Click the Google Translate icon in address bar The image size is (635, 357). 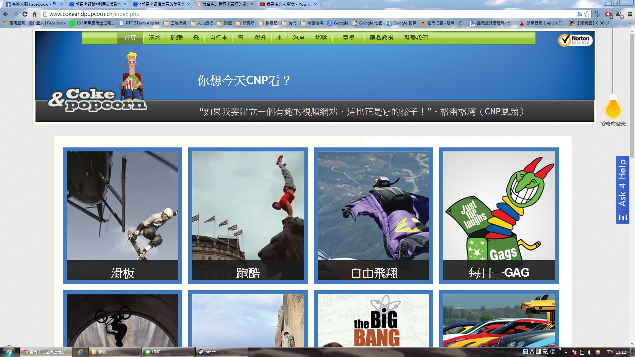click(579, 14)
